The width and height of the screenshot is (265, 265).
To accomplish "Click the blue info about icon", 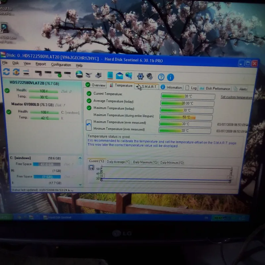I will (170, 77).
